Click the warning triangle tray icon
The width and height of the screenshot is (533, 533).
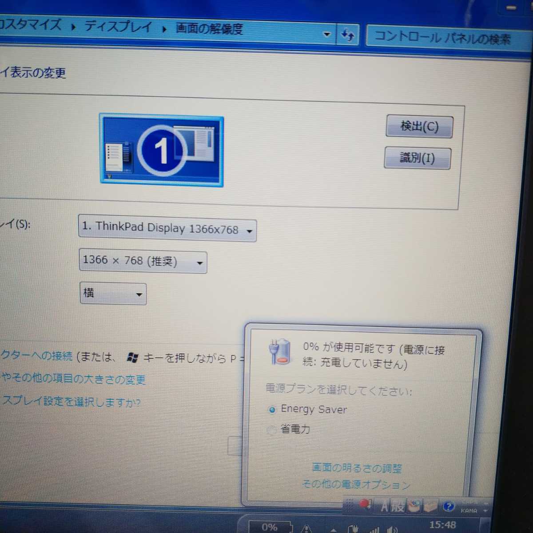pos(306,529)
